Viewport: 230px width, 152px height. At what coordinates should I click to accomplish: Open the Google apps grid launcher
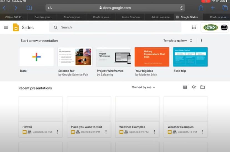[194, 27]
